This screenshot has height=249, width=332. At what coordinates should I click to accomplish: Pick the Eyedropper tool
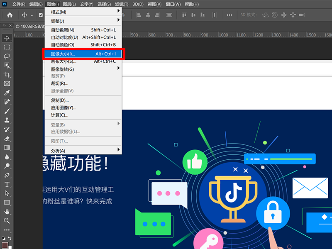(7, 93)
